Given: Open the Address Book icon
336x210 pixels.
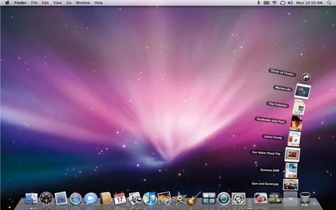Looking at the screenshot, I should 106,198.
